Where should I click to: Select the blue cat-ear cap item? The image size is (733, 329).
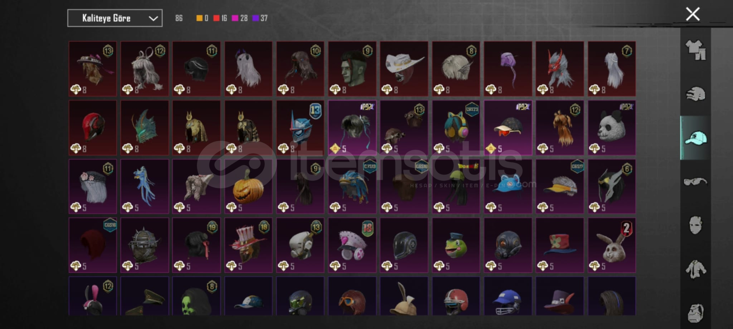coord(508,186)
